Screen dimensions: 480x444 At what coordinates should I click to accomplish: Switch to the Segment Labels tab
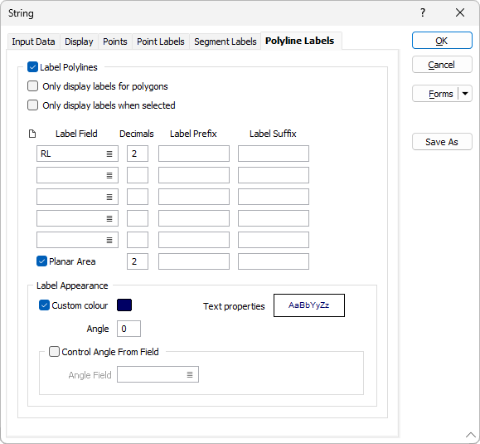click(x=225, y=41)
